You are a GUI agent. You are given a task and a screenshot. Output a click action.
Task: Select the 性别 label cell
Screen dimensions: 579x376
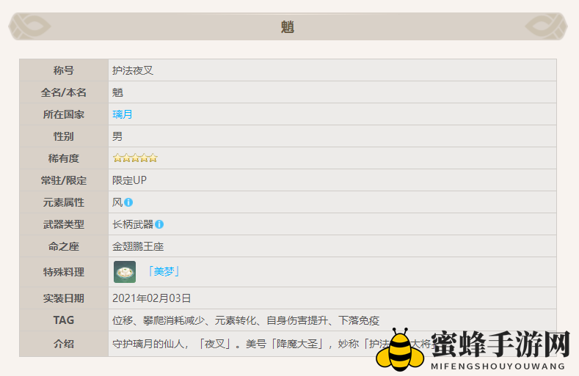[x=64, y=136]
